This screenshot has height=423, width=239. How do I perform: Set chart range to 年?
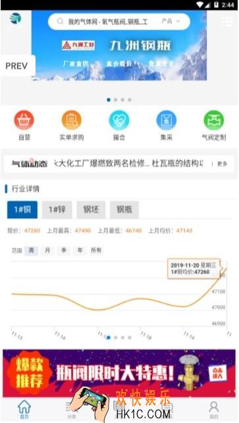point(80,250)
